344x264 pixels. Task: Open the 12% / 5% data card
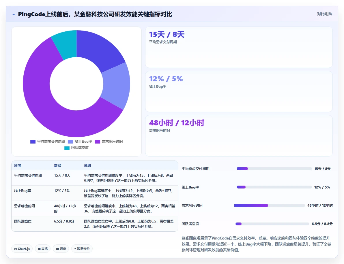coord(239,92)
